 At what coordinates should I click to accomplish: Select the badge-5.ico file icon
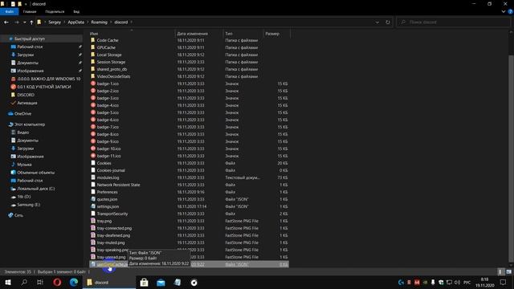pos(93,112)
